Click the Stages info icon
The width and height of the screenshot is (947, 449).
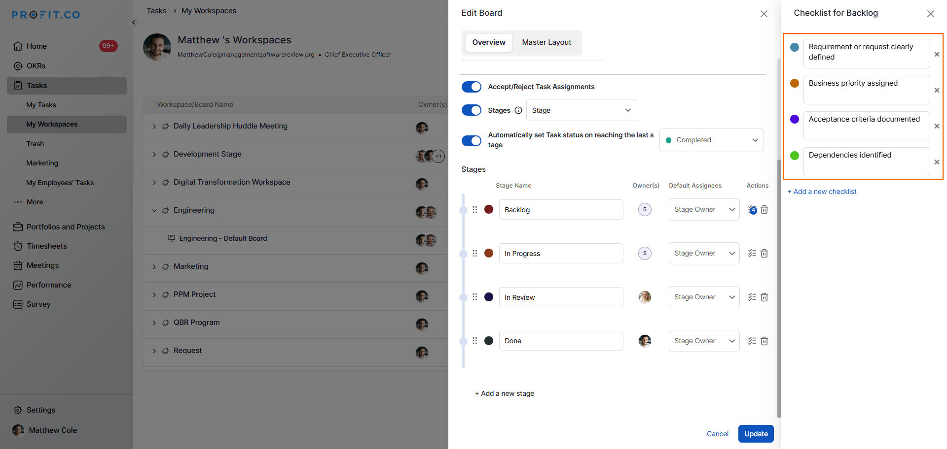[x=518, y=110]
